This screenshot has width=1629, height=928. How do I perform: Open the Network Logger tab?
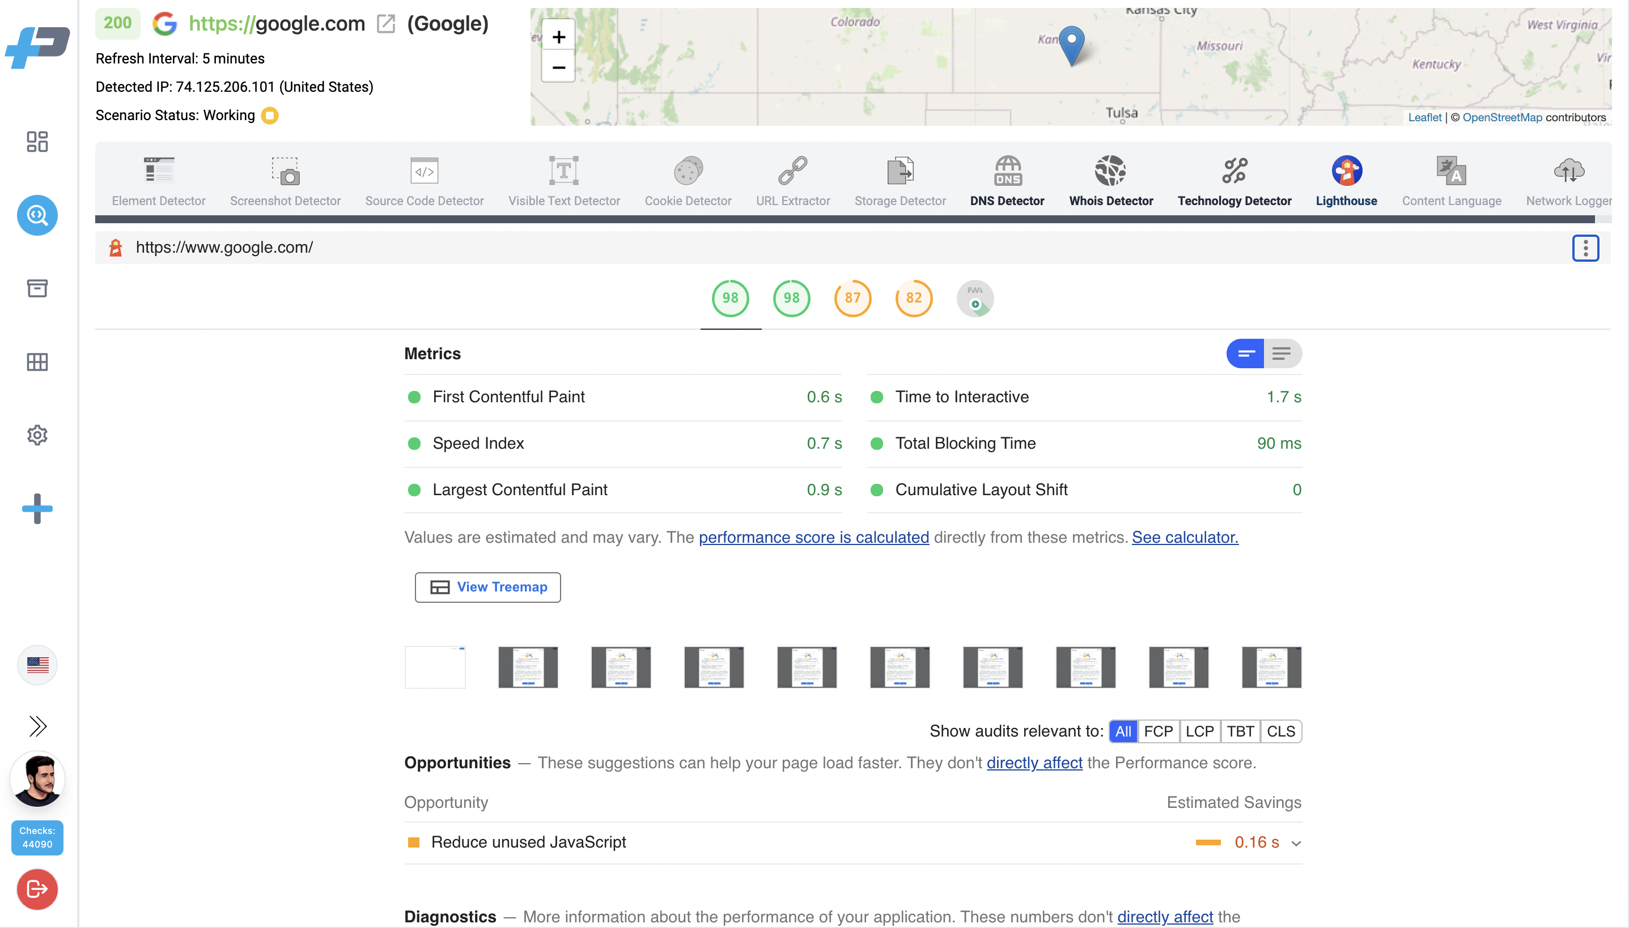click(1568, 182)
